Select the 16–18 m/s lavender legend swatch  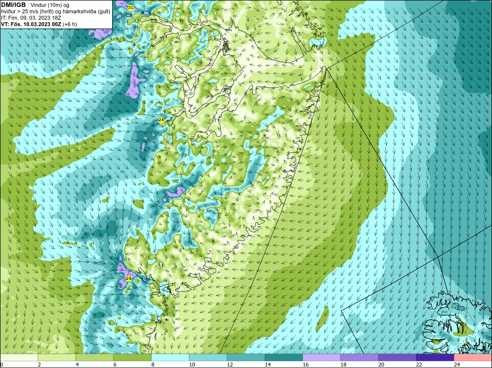(x=322, y=358)
